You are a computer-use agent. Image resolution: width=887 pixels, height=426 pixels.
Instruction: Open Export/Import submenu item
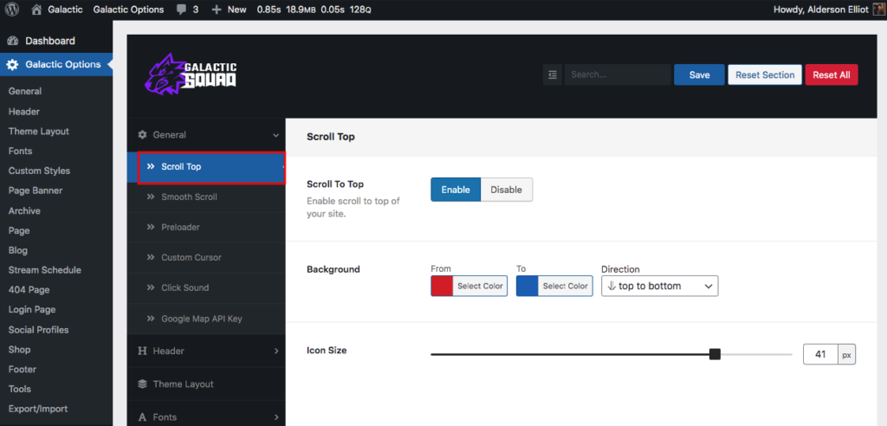click(38, 409)
